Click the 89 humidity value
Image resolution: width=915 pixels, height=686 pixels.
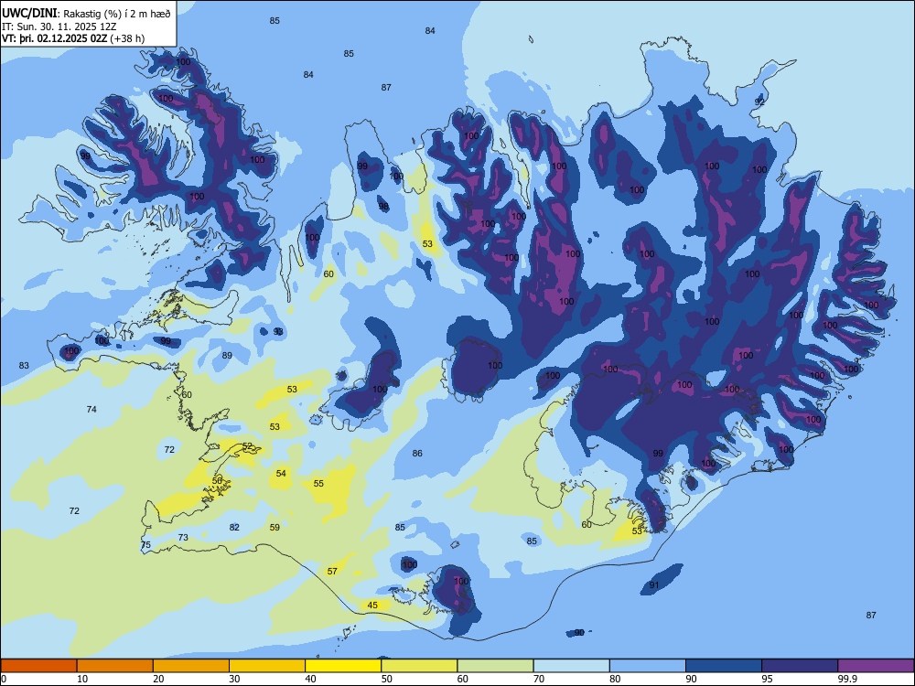pos(227,355)
